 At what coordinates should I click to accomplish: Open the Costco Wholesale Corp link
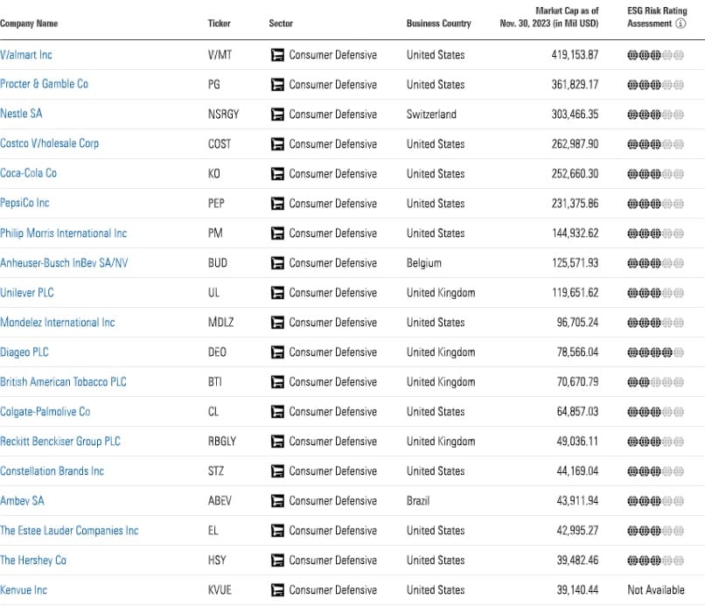point(49,144)
